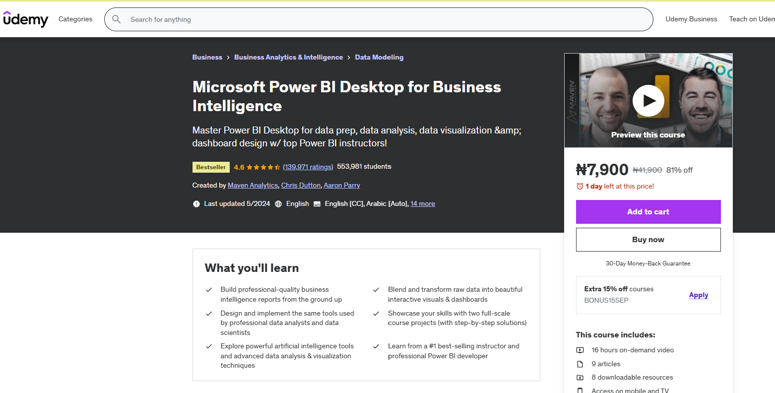Play the course preview video
Screen dimensions: 775x393
click(648, 100)
